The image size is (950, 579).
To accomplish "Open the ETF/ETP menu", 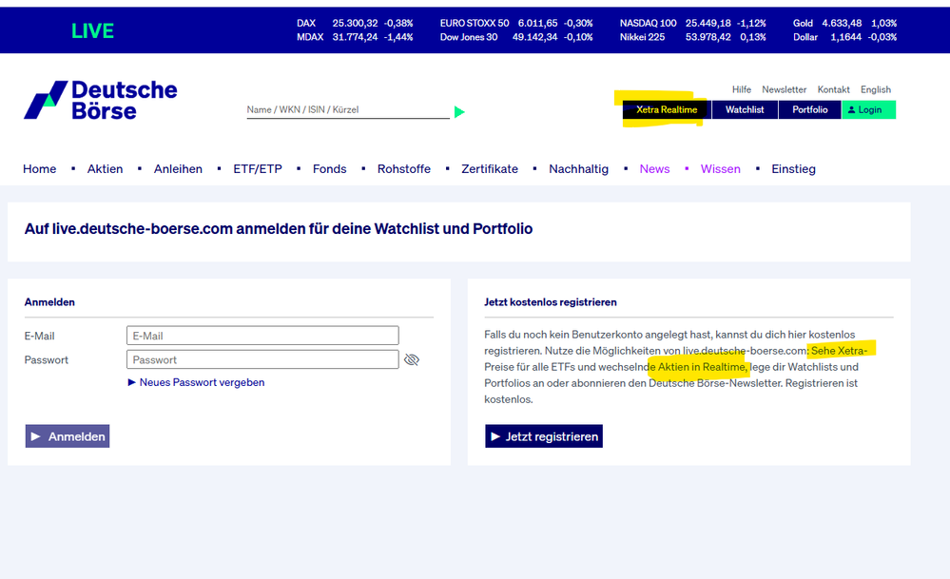I will coord(258,169).
